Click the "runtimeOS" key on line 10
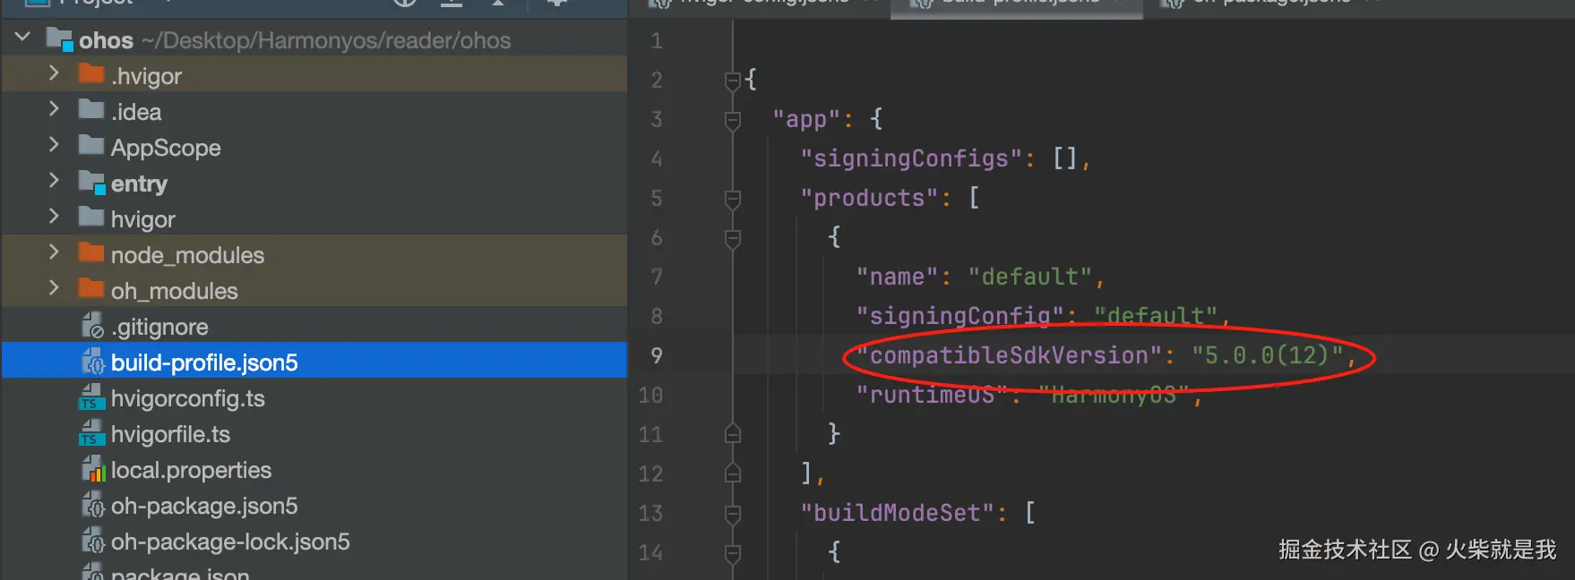Viewport: 1575px width, 580px height. [932, 395]
